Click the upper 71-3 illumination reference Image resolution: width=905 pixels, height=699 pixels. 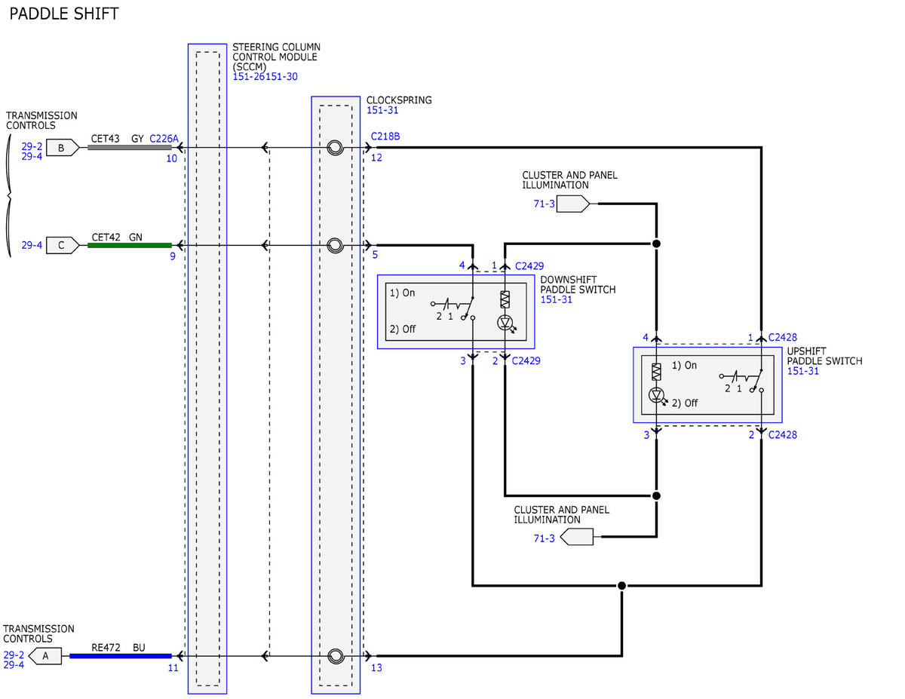tap(544, 204)
